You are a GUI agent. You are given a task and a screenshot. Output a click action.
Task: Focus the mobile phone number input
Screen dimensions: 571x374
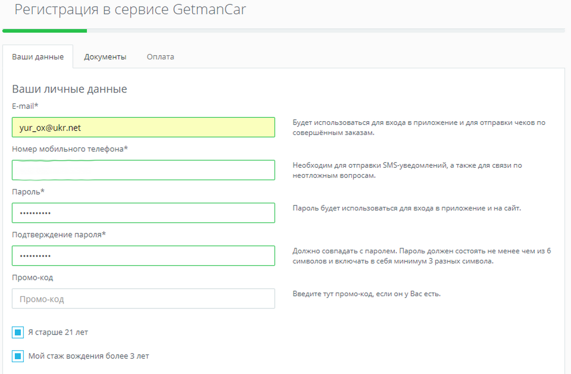click(143, 170)
